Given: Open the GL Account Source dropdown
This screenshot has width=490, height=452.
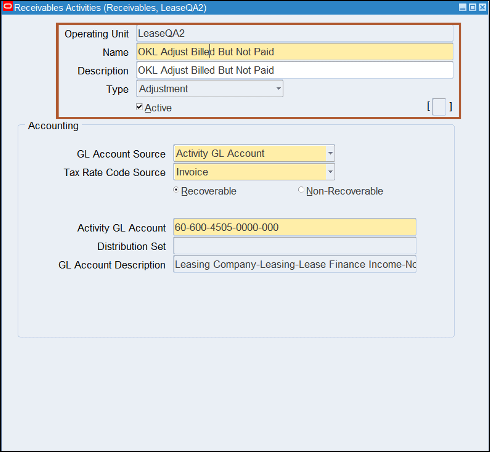Looking at the screenshot, I should point(330,154).
